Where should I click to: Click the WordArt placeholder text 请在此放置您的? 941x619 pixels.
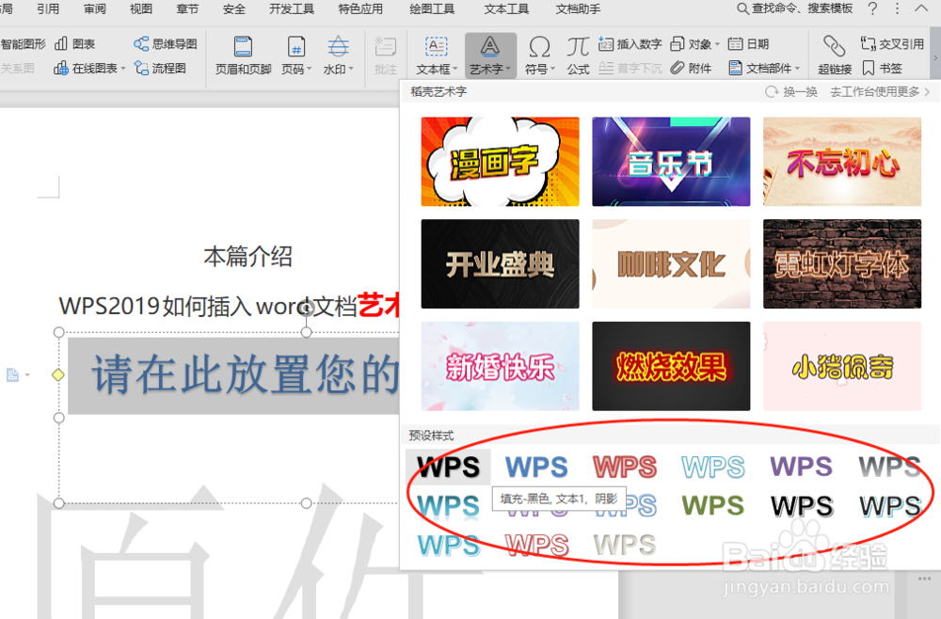point(246,374)
